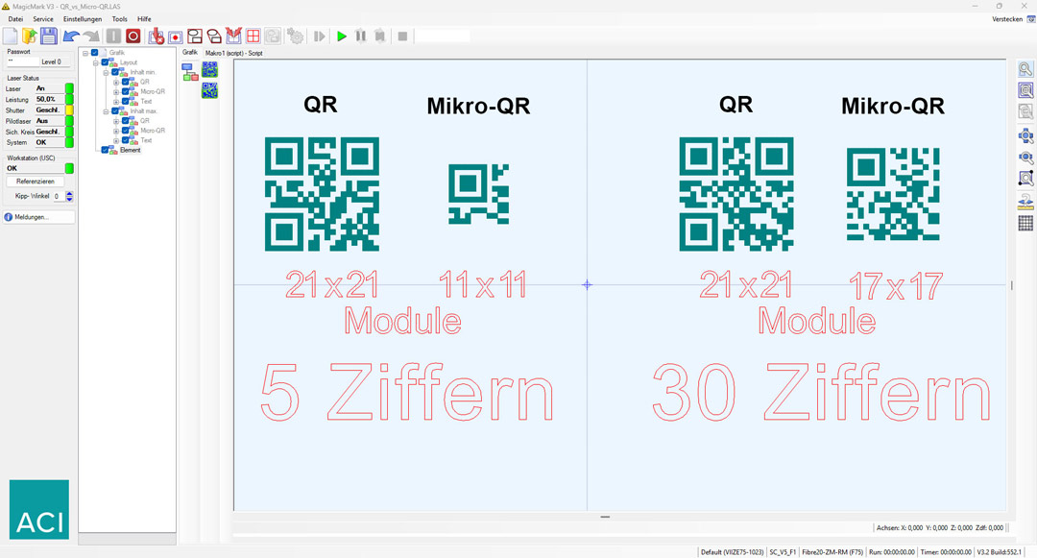Click the red dot in frame icon
Viewport: 1037px width, 558px height.
coord(176,36)
